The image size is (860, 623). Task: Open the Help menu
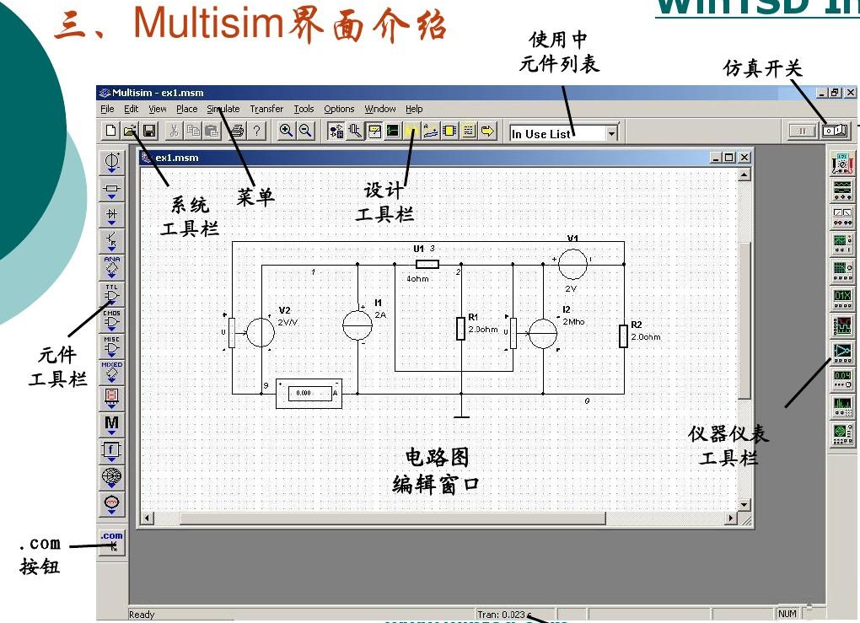coord(414,109)
